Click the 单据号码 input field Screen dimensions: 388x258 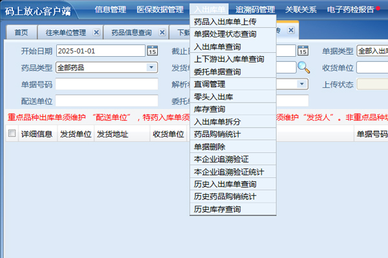(107, 84)
